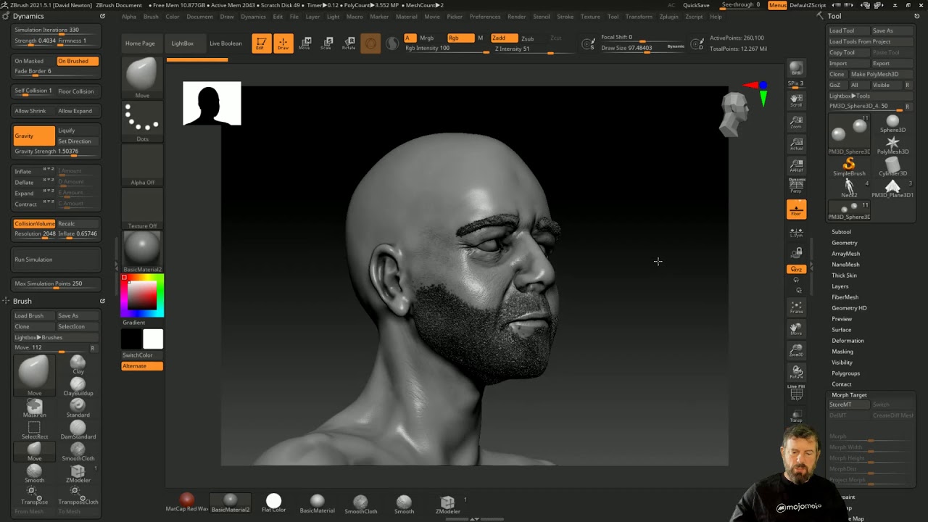Select the SimpleBrush tool icon

(x=849, y=167)
